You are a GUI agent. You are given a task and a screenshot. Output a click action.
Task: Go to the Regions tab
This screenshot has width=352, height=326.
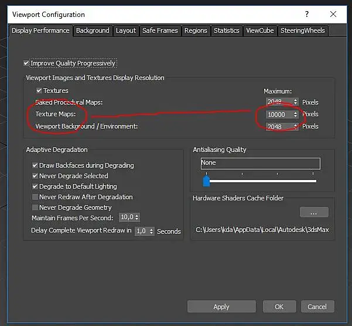coord(196,31)
